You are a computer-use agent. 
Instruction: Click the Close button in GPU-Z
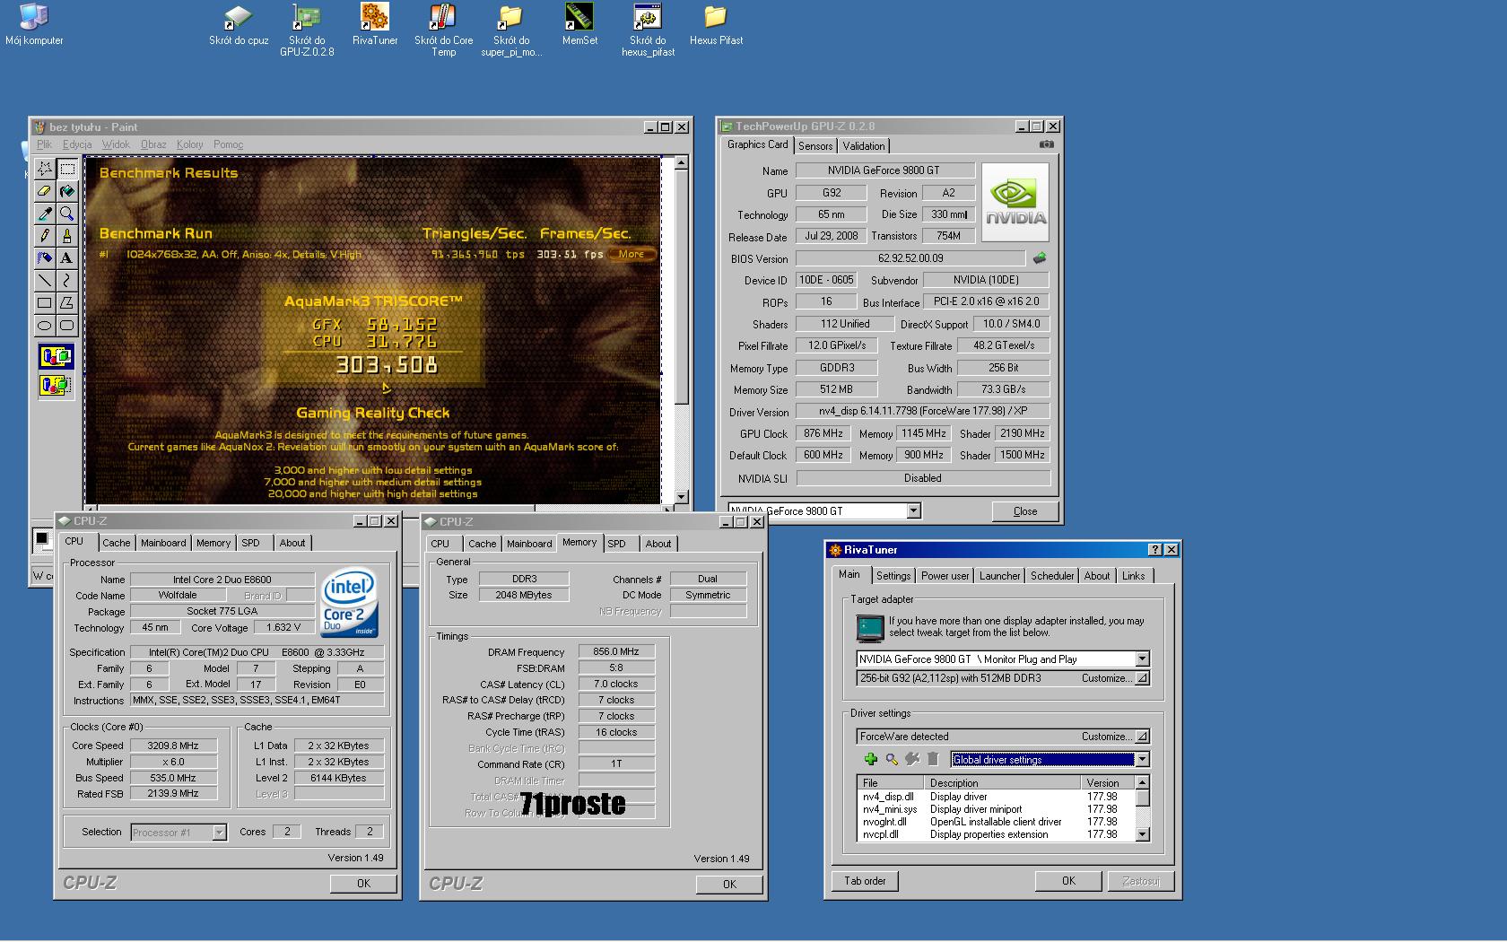1025,511
